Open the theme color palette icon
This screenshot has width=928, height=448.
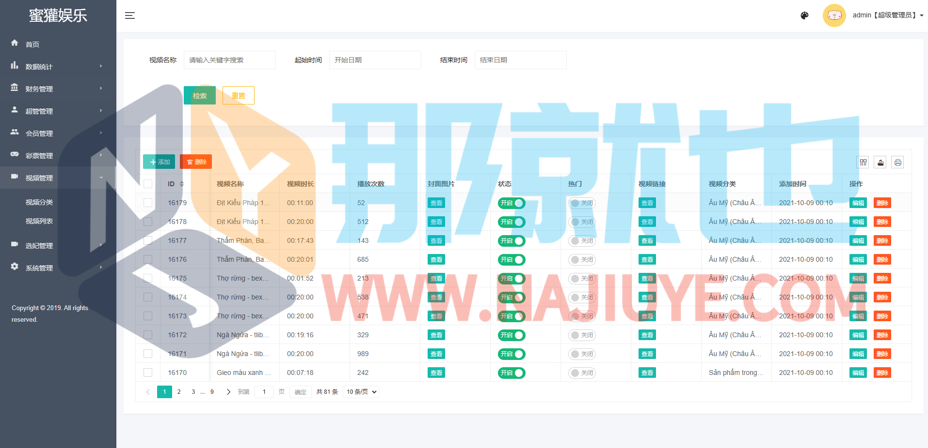[x=804, y=15]
